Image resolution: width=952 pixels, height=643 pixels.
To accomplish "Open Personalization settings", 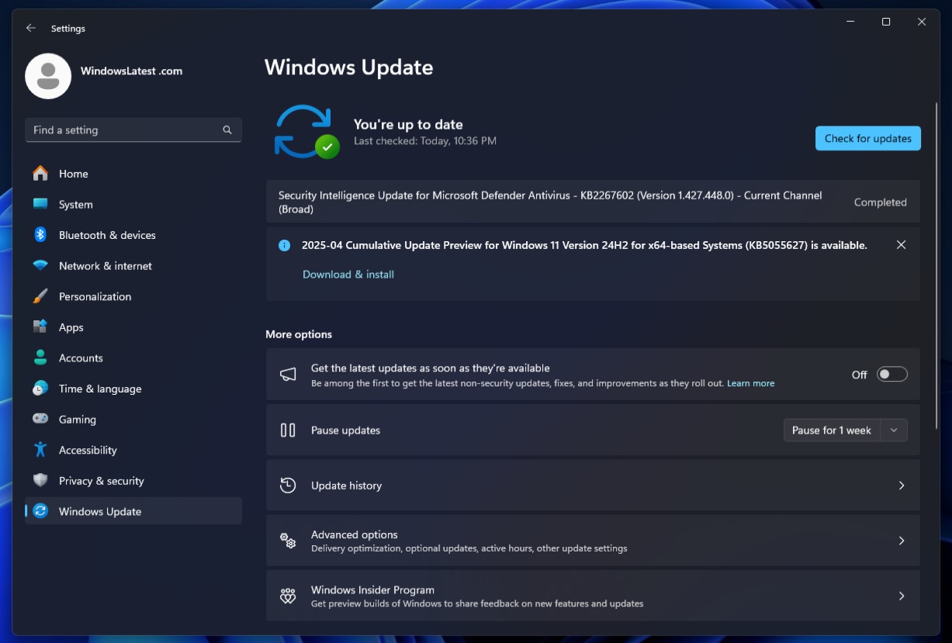I will click(x=95, y=296).
